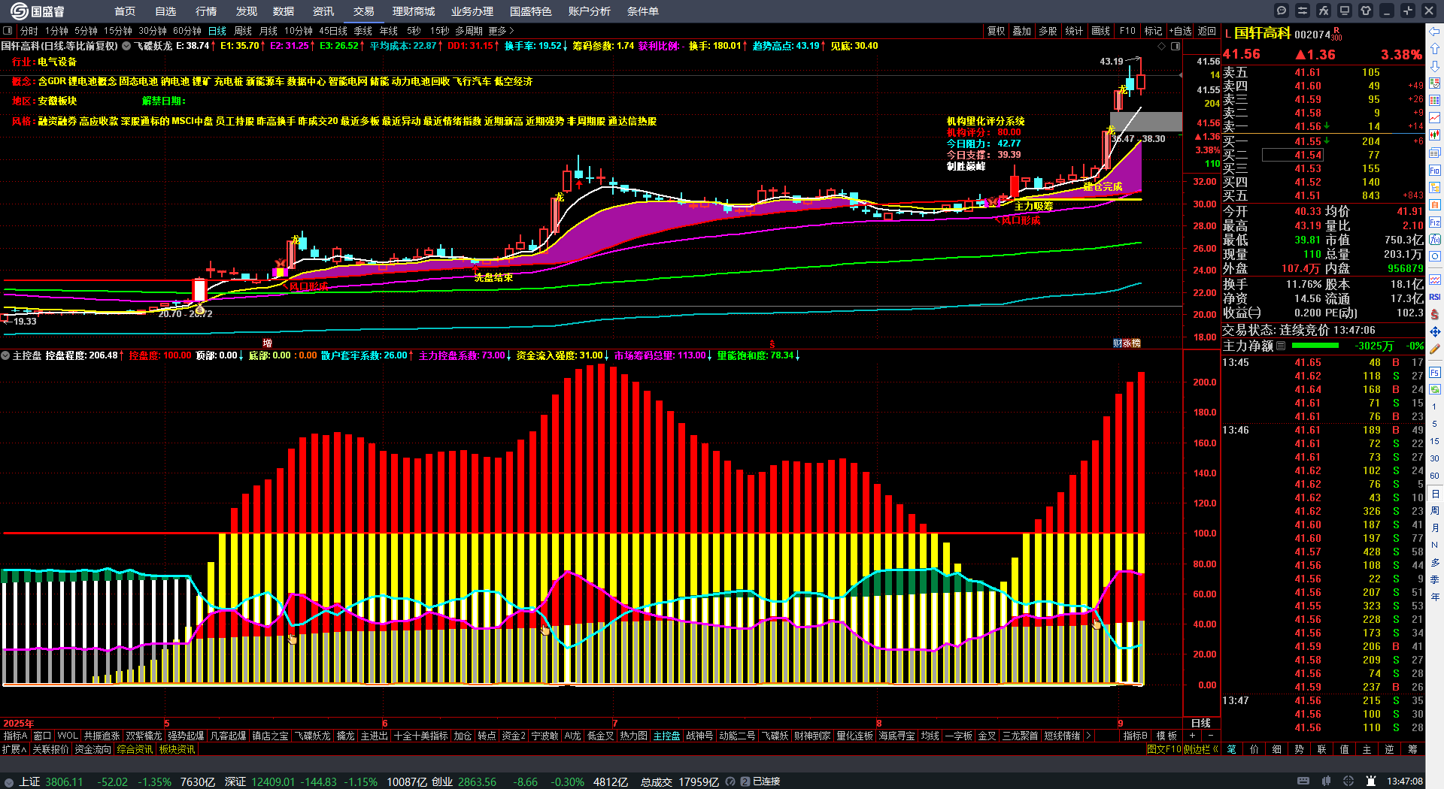Select 60 minute period in right sidebar
This screenshot has height=789, width=1444.
point(1435,476)
